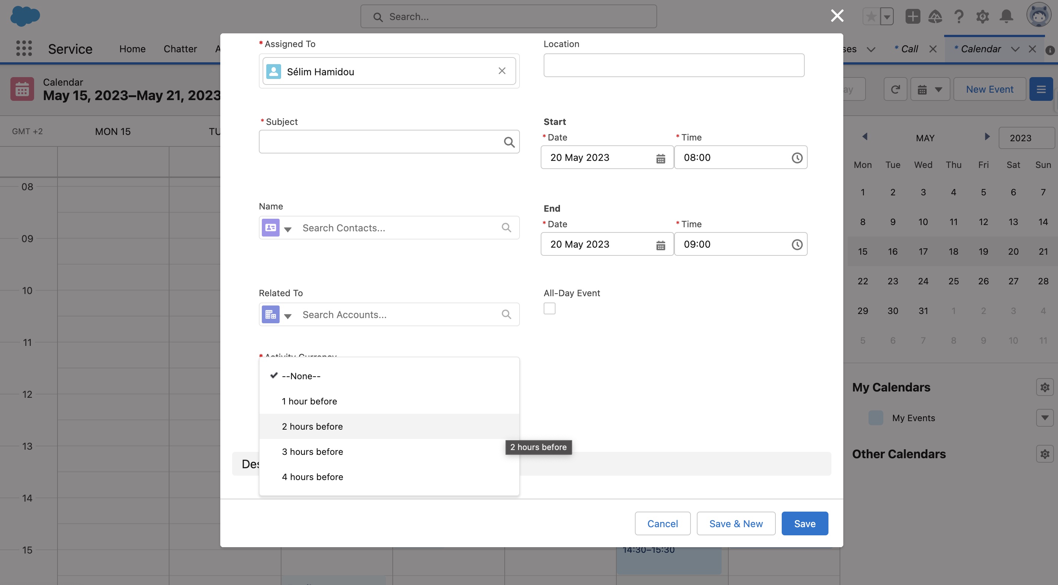Click the Cancel button
The width and height of the screenshot is (1058, 585).
point(662,523)
